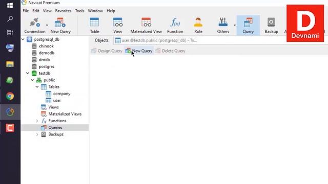The image size is (328, 184).
Task: Open the Connection dropdown arrow
Action: pos(47,25)
